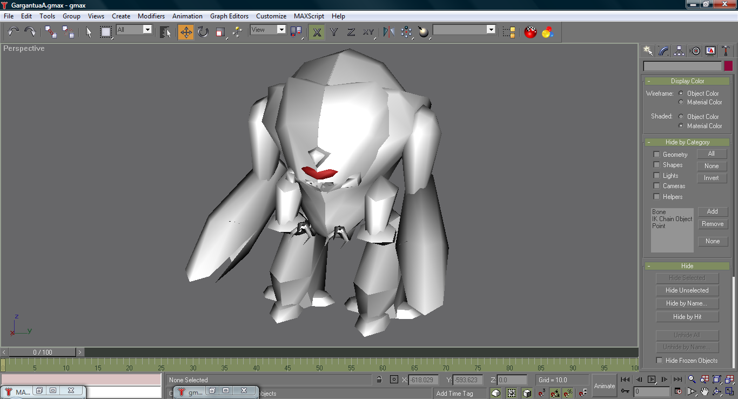Click the Undo arrow icon
738x399 pixels.
[x=13, y=32]
